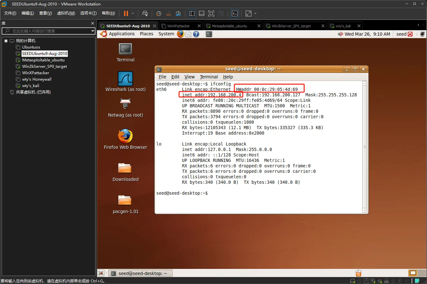This screenshot has width=427, height=284.
Task: Open the snapshot manager wrench-clock icon
Action: (178, 13)
